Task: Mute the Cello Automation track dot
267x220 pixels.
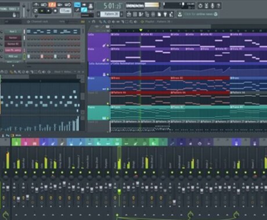Action: point(108,75)
